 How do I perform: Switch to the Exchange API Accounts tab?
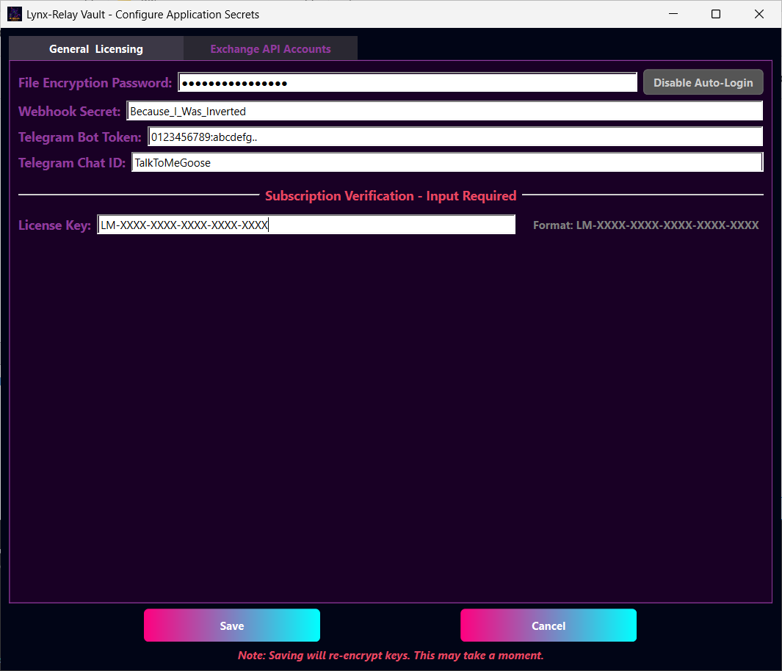(270, 48)
